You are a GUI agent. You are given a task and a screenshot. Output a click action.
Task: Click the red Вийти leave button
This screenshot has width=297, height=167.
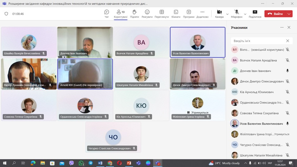(275, 14)
